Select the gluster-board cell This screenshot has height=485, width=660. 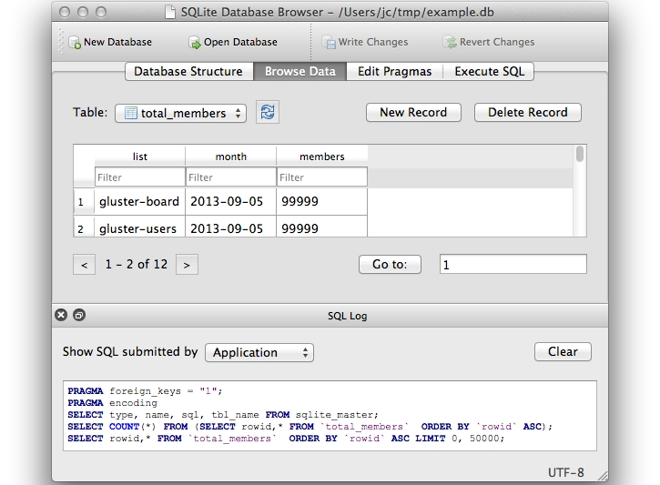[x=140, y=201]
